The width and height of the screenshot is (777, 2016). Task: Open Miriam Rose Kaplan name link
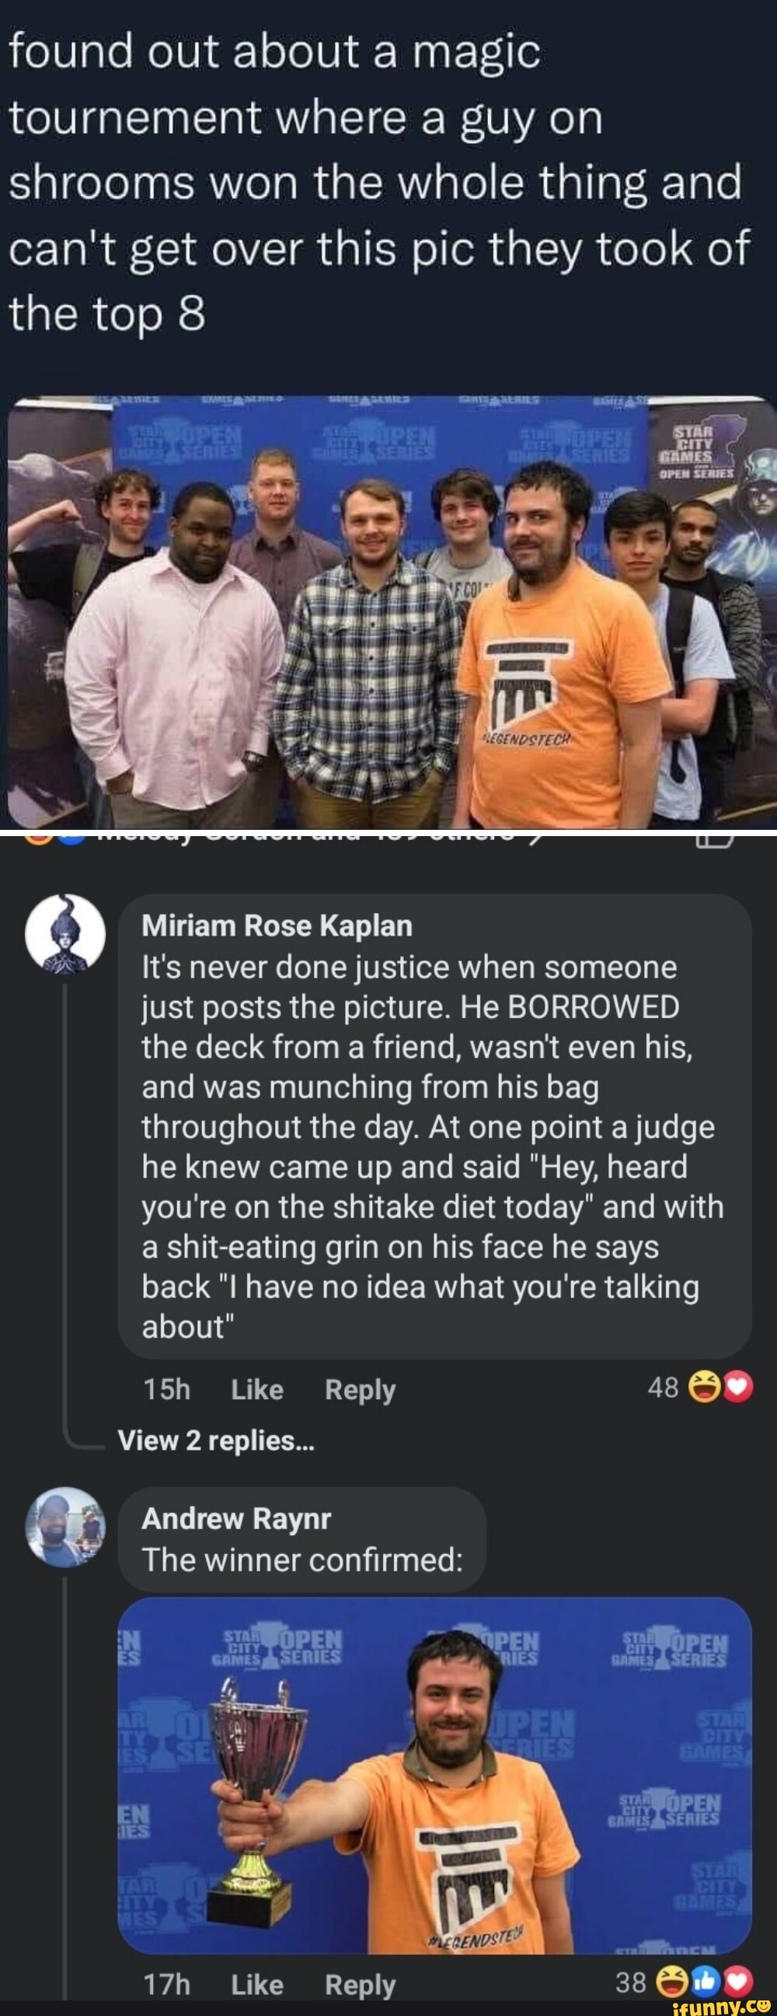pos(277,926)
